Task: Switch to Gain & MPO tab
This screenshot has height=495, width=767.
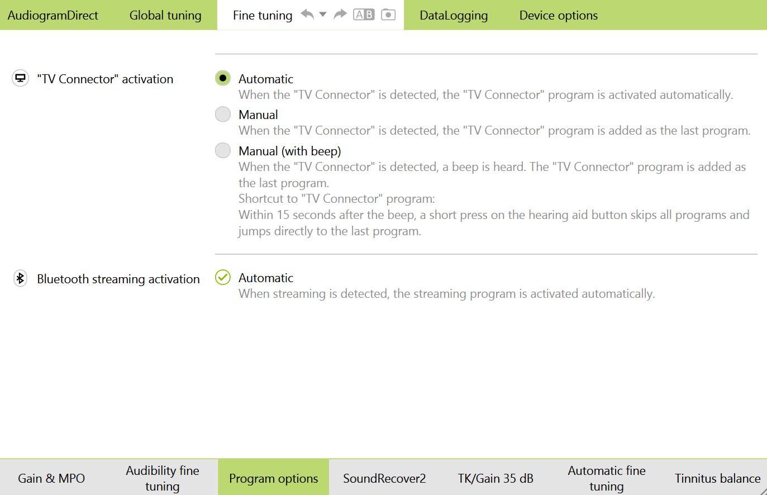Action: click(51, 478)
